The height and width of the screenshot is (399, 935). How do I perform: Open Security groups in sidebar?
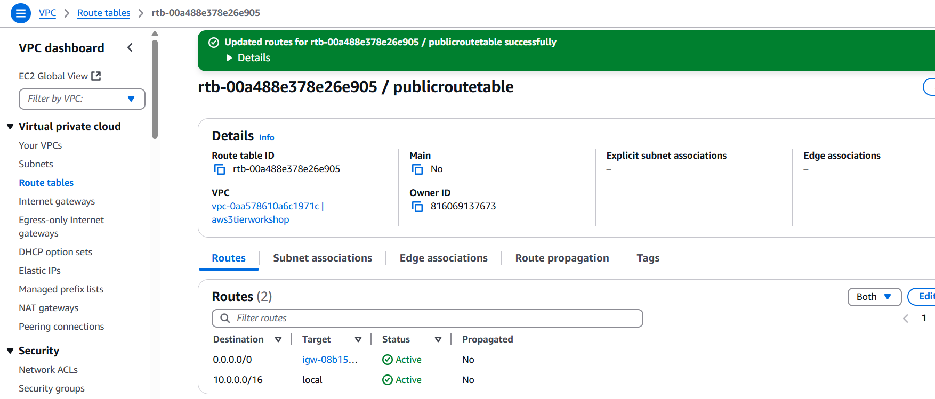pyautogui.click(x=52, y=388)
